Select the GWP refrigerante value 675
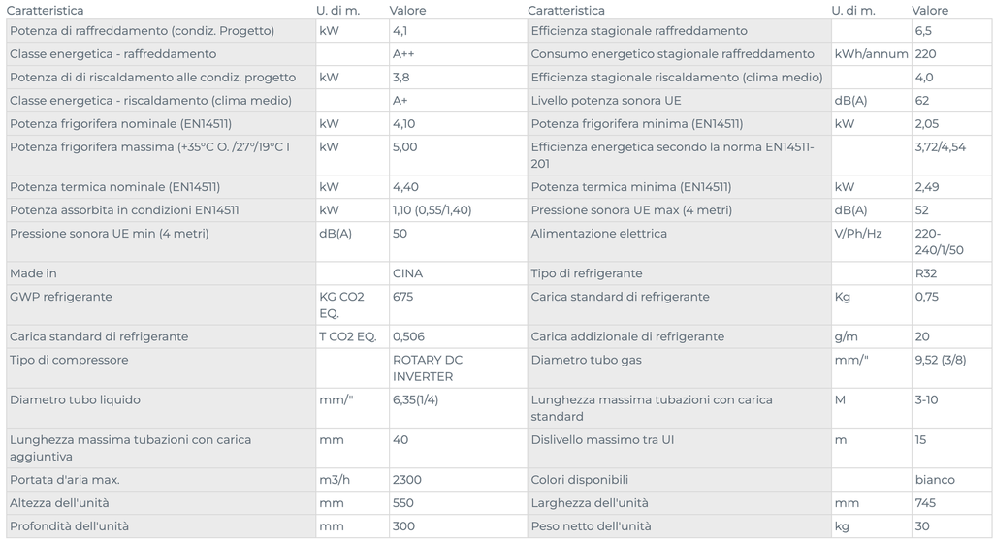Screen dimensions: 993x541 (x=402, y=297)
